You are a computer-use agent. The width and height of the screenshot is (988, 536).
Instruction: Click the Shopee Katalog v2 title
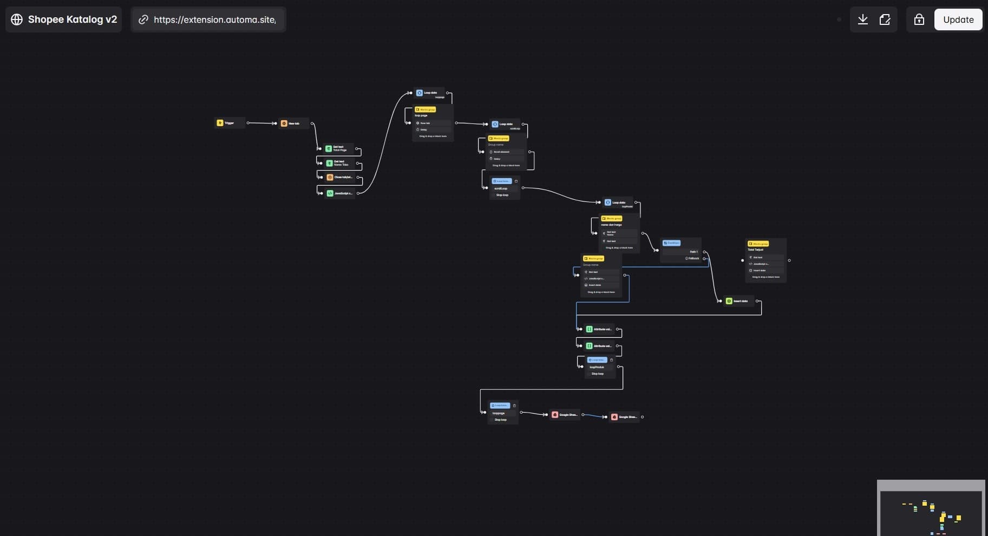pyautogui.click(x=72, y=19)
